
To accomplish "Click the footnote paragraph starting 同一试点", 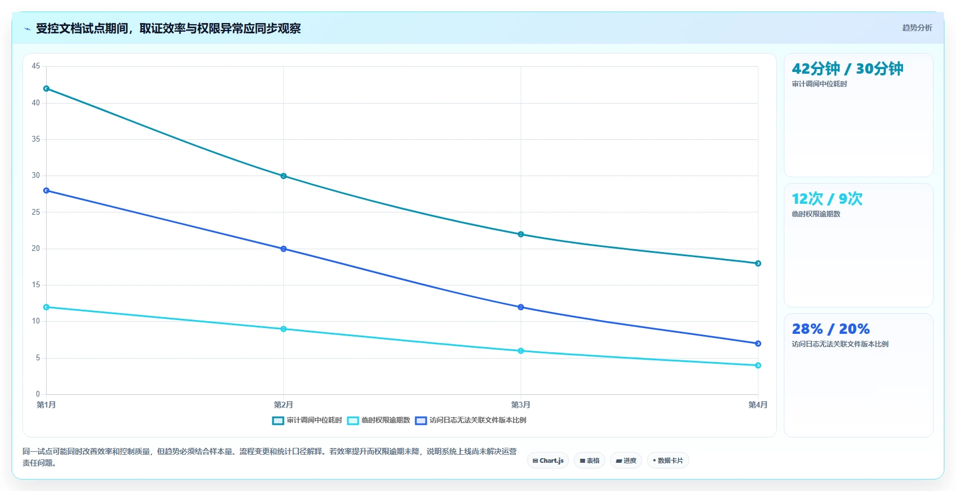I will [x=270, y=457].
